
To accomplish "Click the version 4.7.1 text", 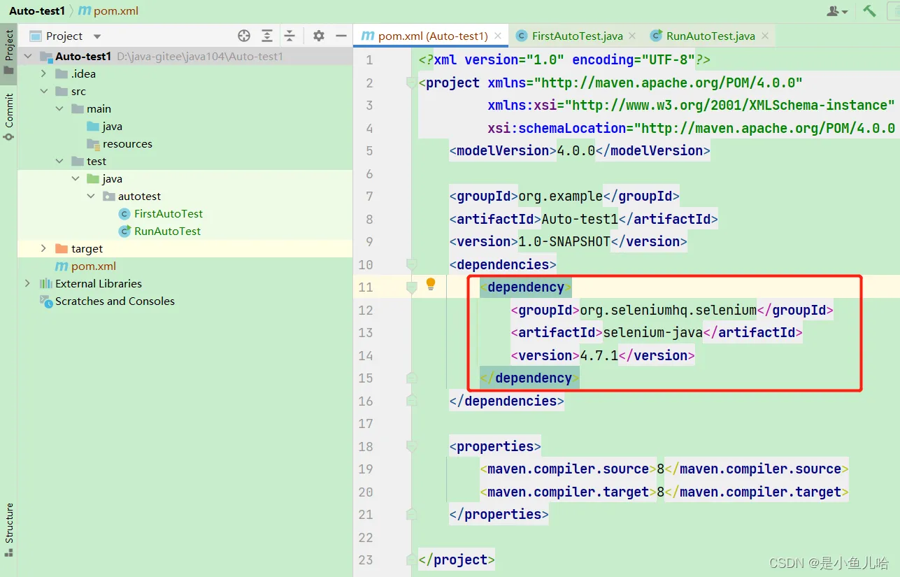I will (599, 355).
